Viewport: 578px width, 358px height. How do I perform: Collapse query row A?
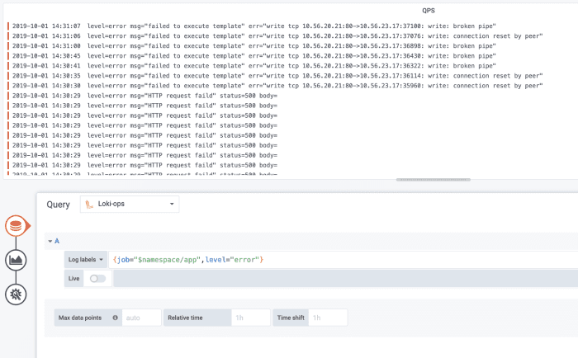coord(51,241)
